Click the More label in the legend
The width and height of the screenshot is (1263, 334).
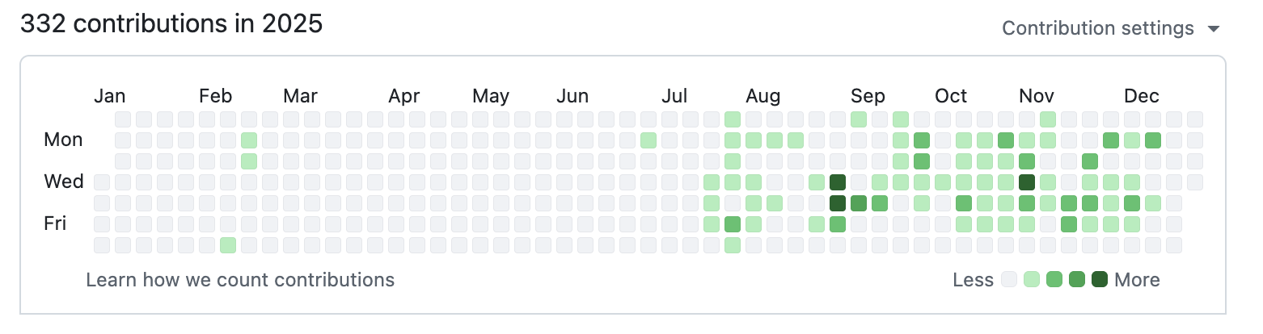[x=1137, y=280]
